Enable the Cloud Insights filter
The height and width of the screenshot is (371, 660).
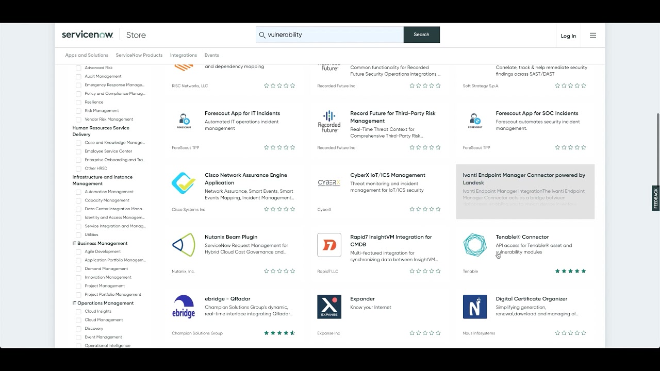[78, 312]
